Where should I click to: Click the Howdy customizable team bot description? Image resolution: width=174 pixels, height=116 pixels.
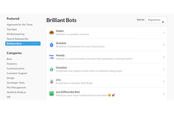94,59
